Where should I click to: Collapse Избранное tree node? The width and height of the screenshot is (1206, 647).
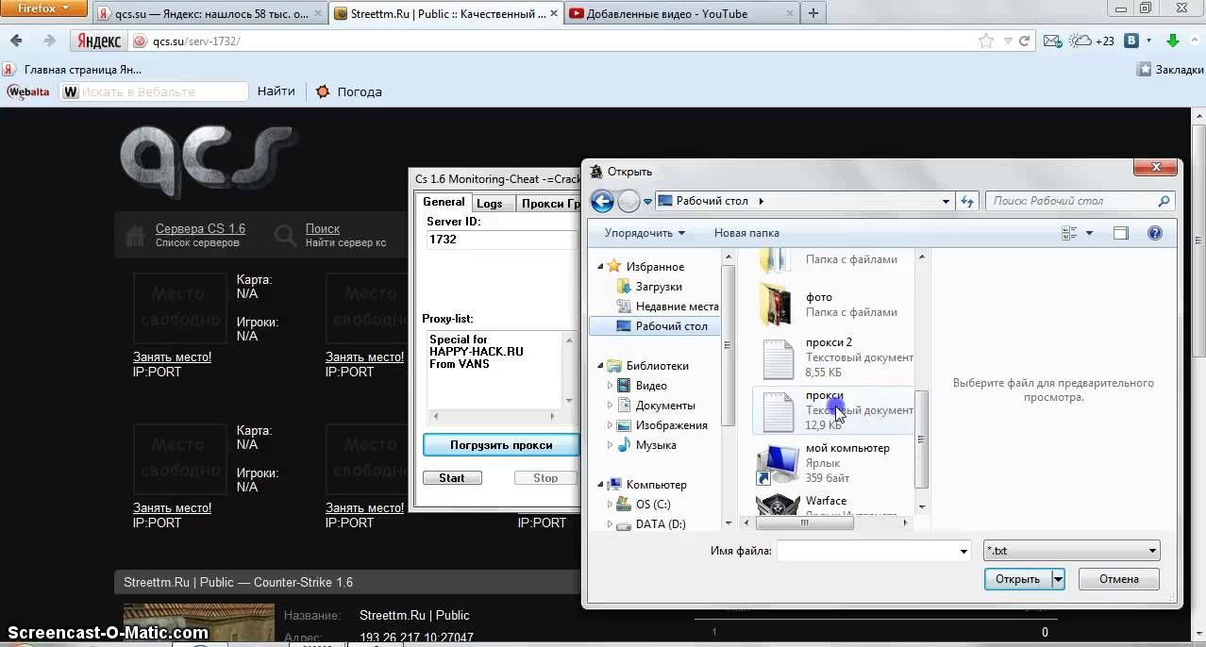(x=600, y=267)
